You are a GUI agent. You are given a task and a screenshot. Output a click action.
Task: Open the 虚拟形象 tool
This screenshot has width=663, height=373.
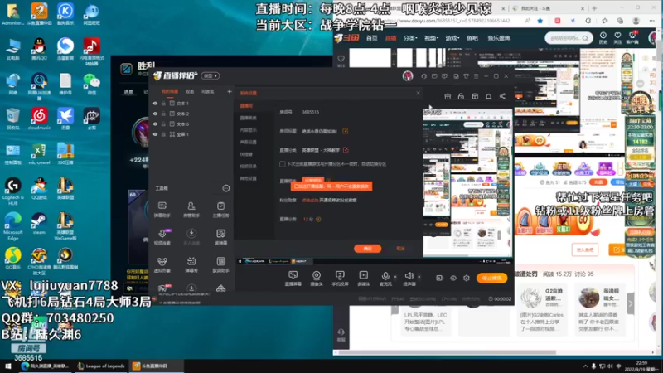(x=162, y=264)
